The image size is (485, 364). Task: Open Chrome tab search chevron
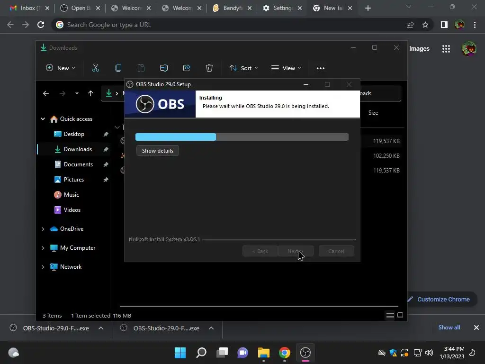click(409, 7)
